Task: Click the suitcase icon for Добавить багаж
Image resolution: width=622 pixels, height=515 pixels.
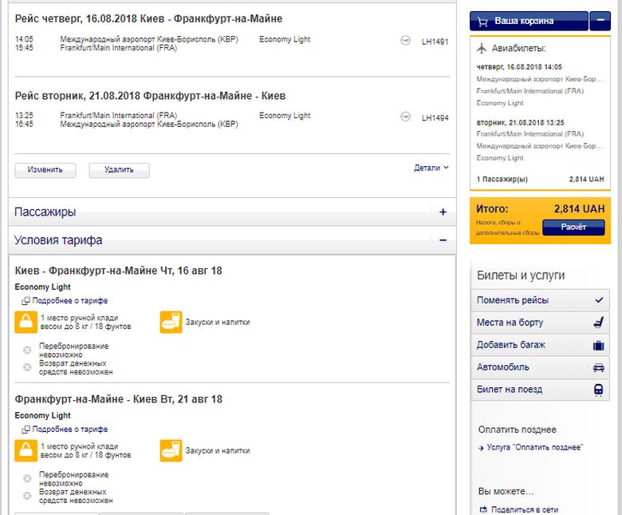Action: click(598, 345)
